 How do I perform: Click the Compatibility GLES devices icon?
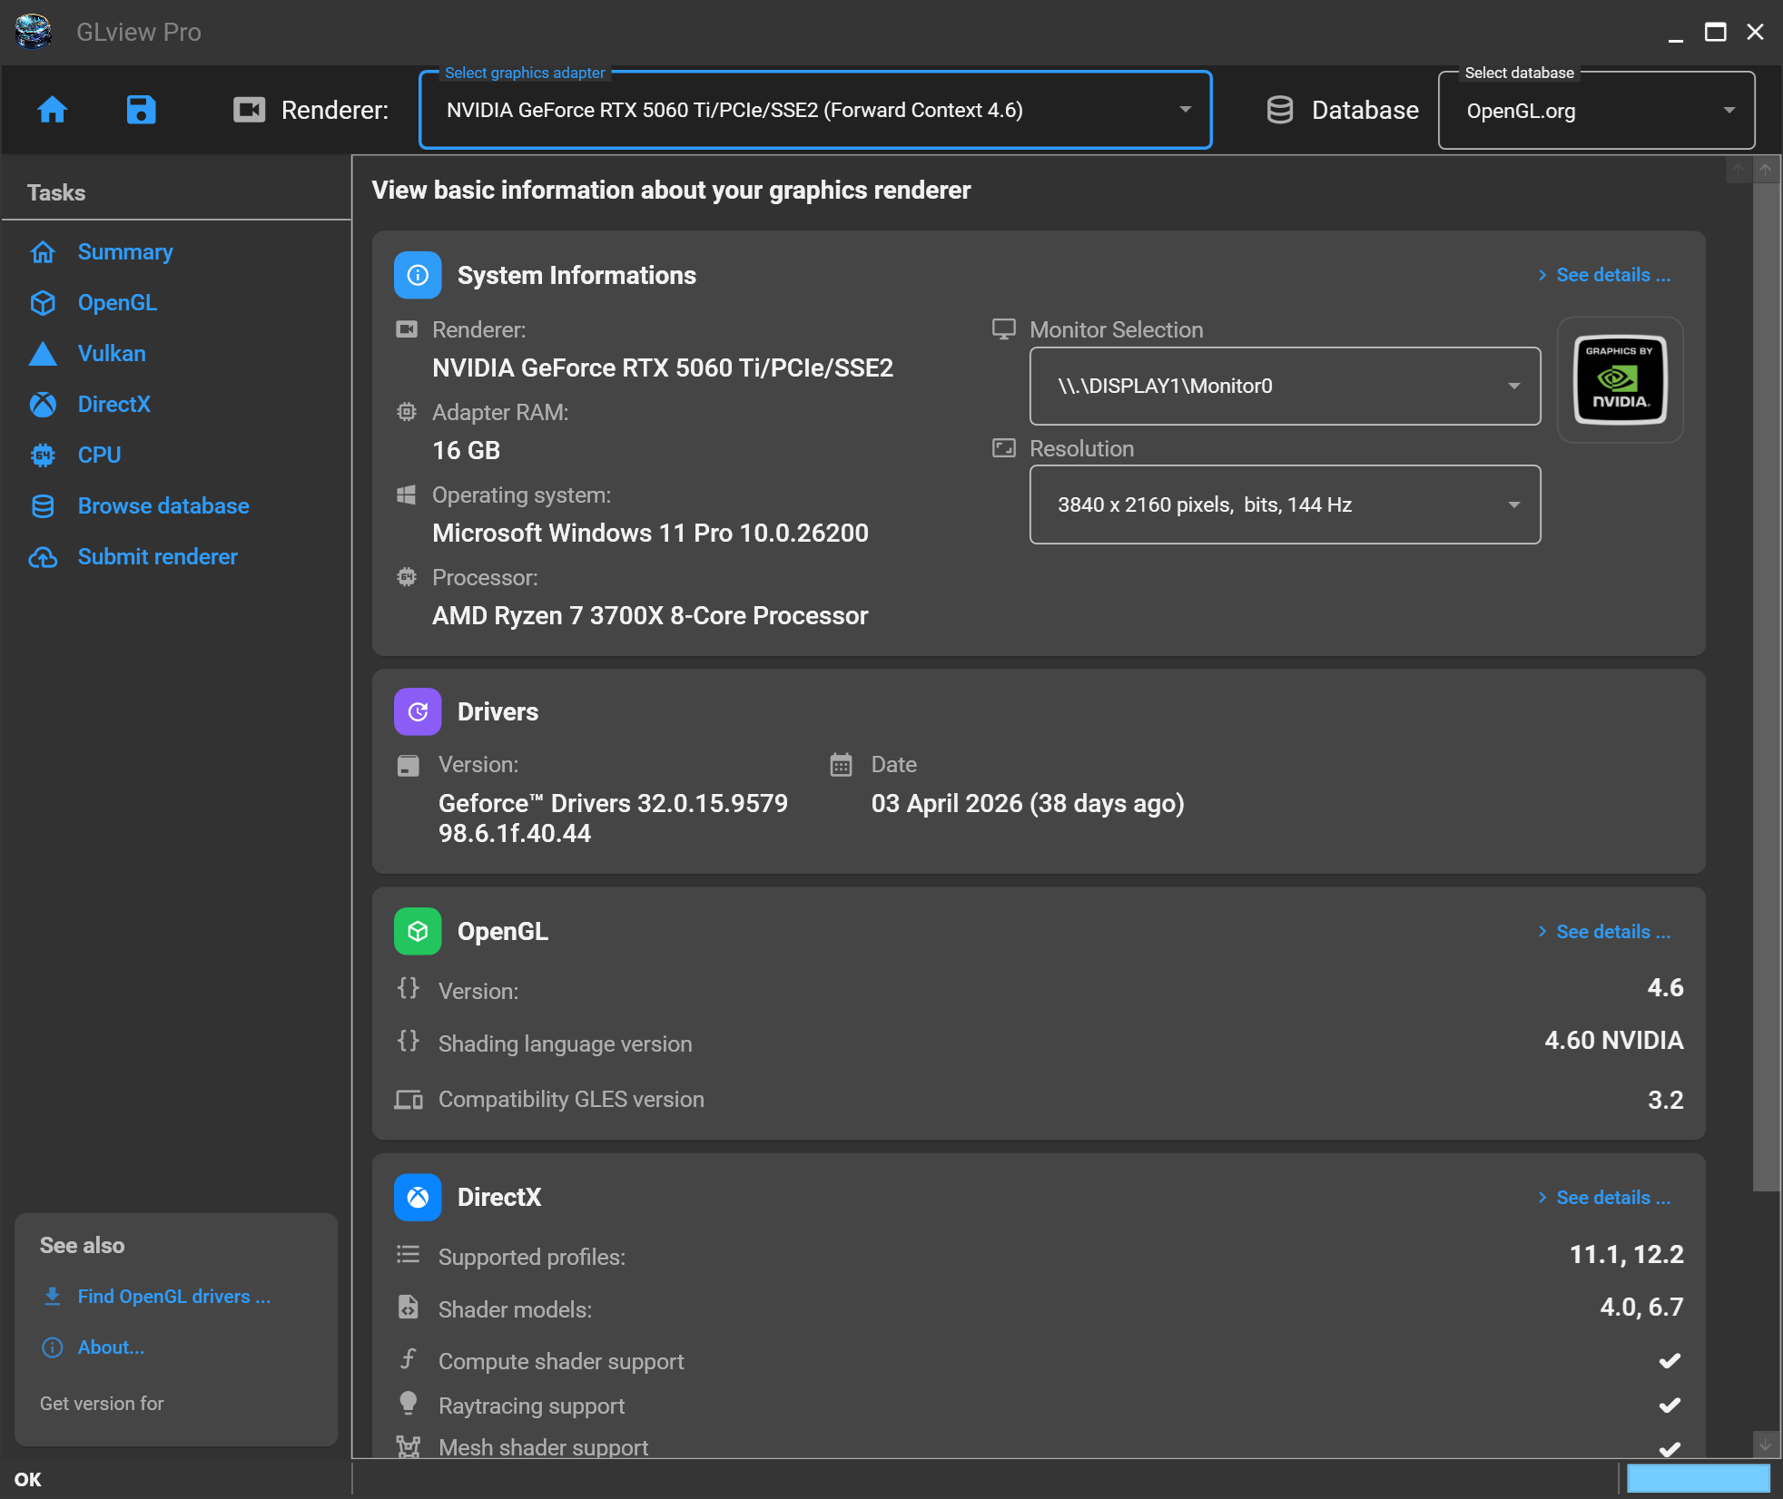[x=409, y=1100]
